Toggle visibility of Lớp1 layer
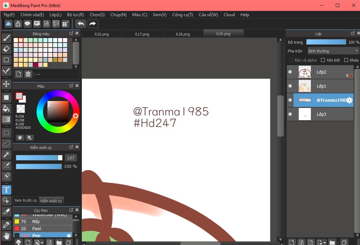360x245 pixels. click(x=290, y=86)
